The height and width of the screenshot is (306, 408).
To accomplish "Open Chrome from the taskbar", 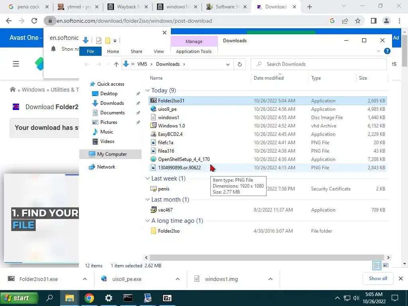I will click(x=89, y=298).
